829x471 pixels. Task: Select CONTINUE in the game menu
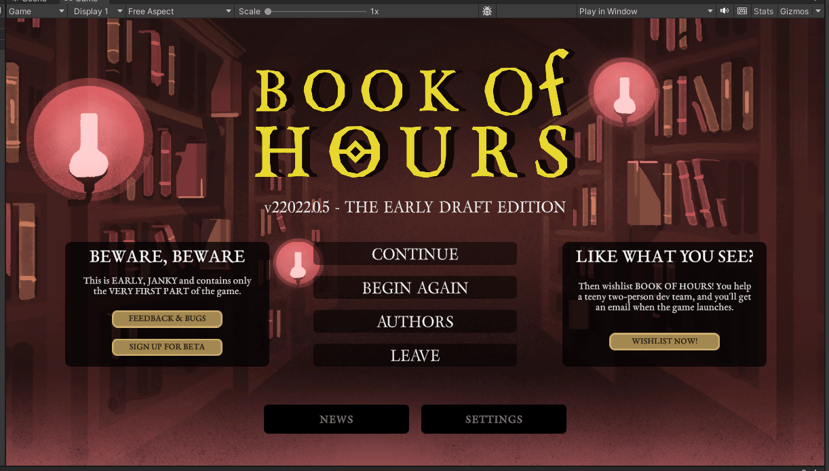(x=415, y=254)
